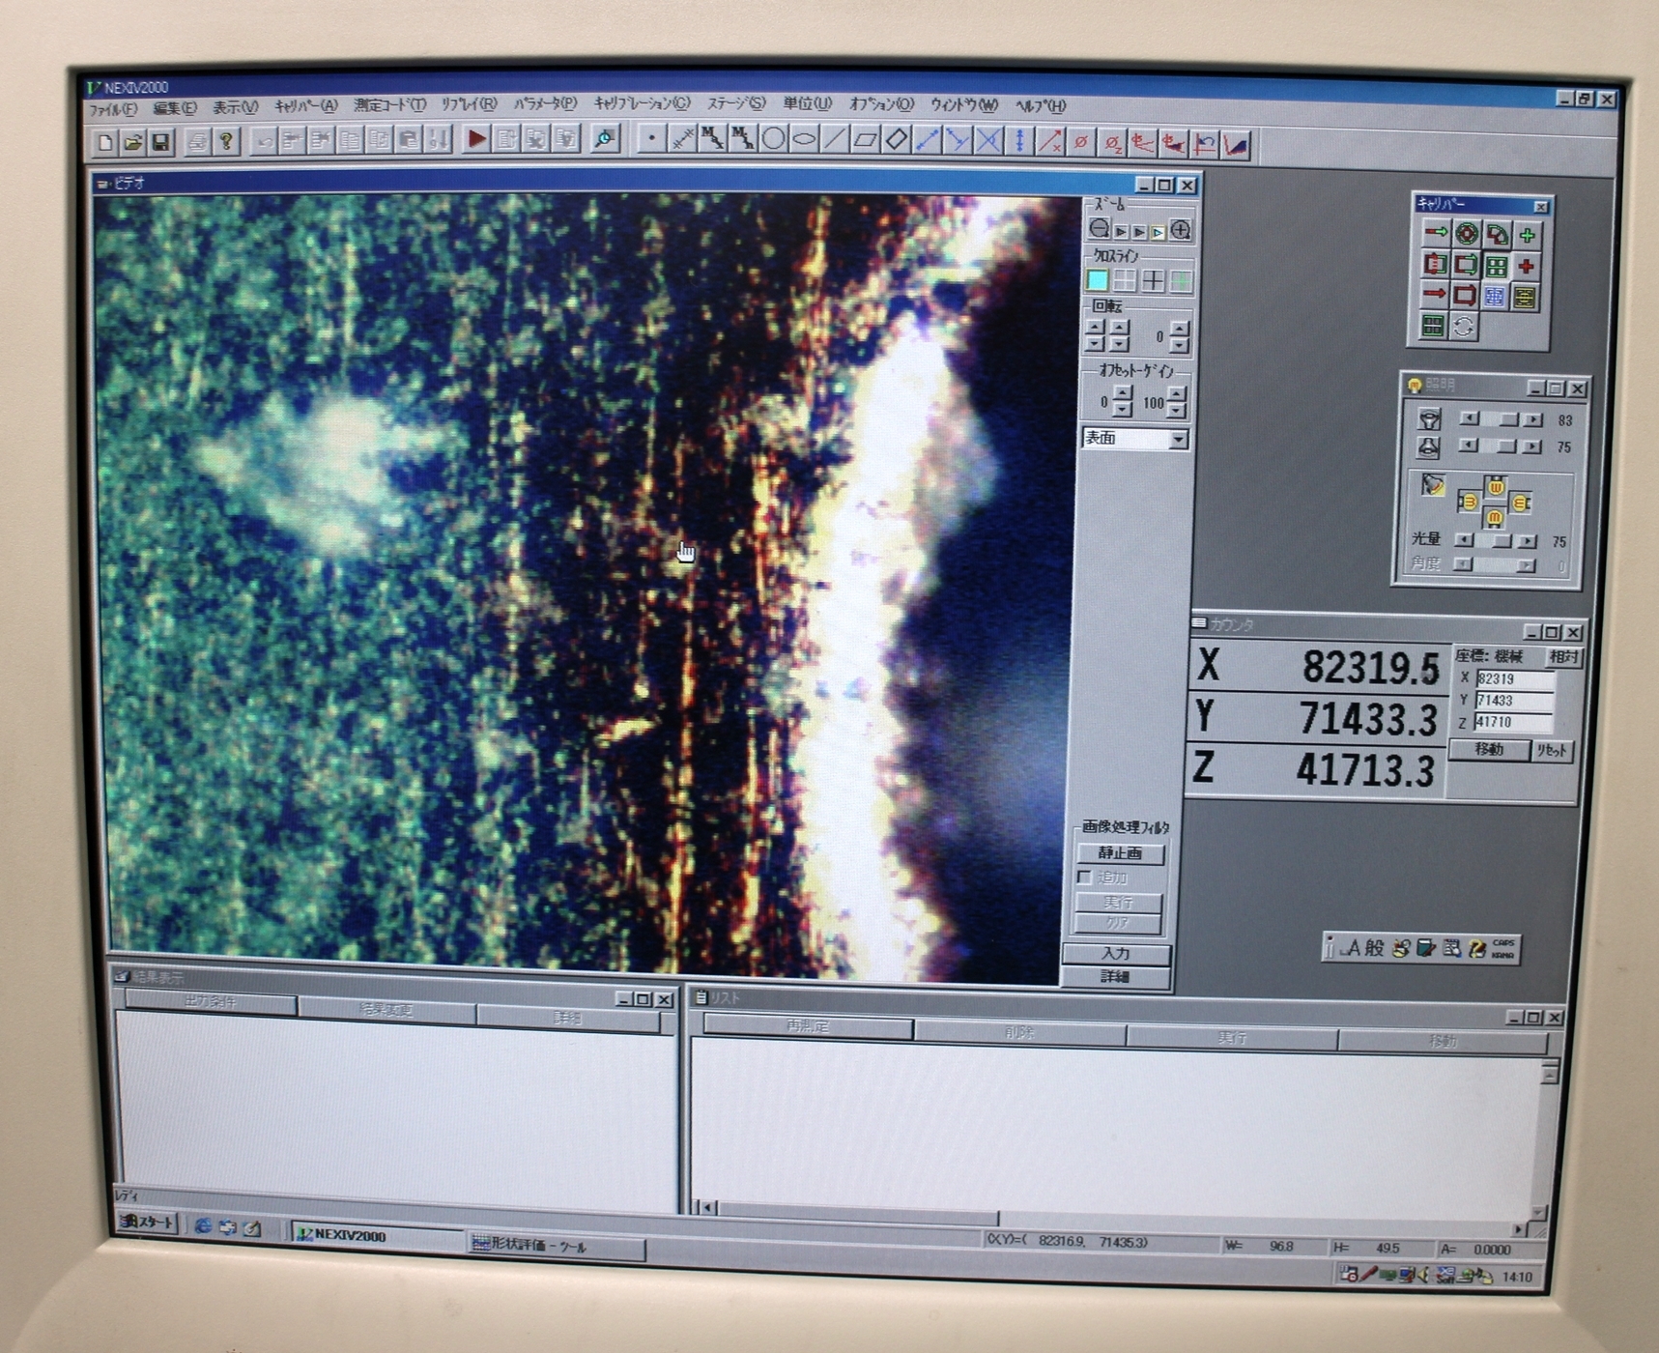Screen dimensions: 1659x1353
Task: Click the red Run play toolbar icon
Action: pyautogui.click(x=475, y=139)
